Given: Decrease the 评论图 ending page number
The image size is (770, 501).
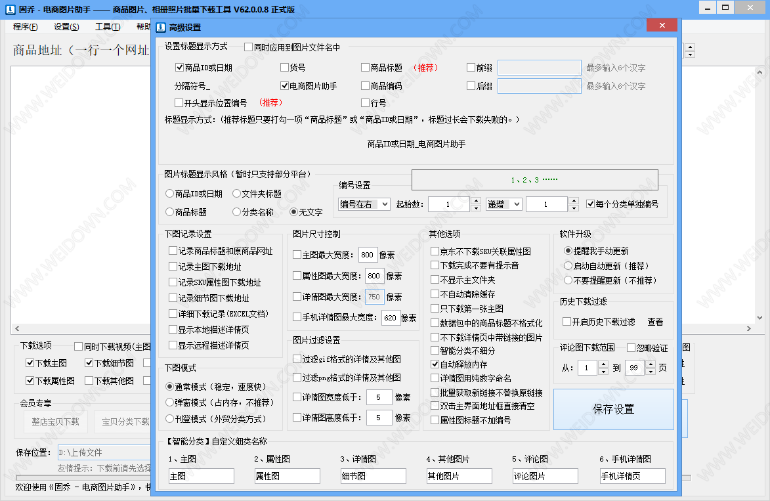Looking at the screenshot, I should point(651,372).
